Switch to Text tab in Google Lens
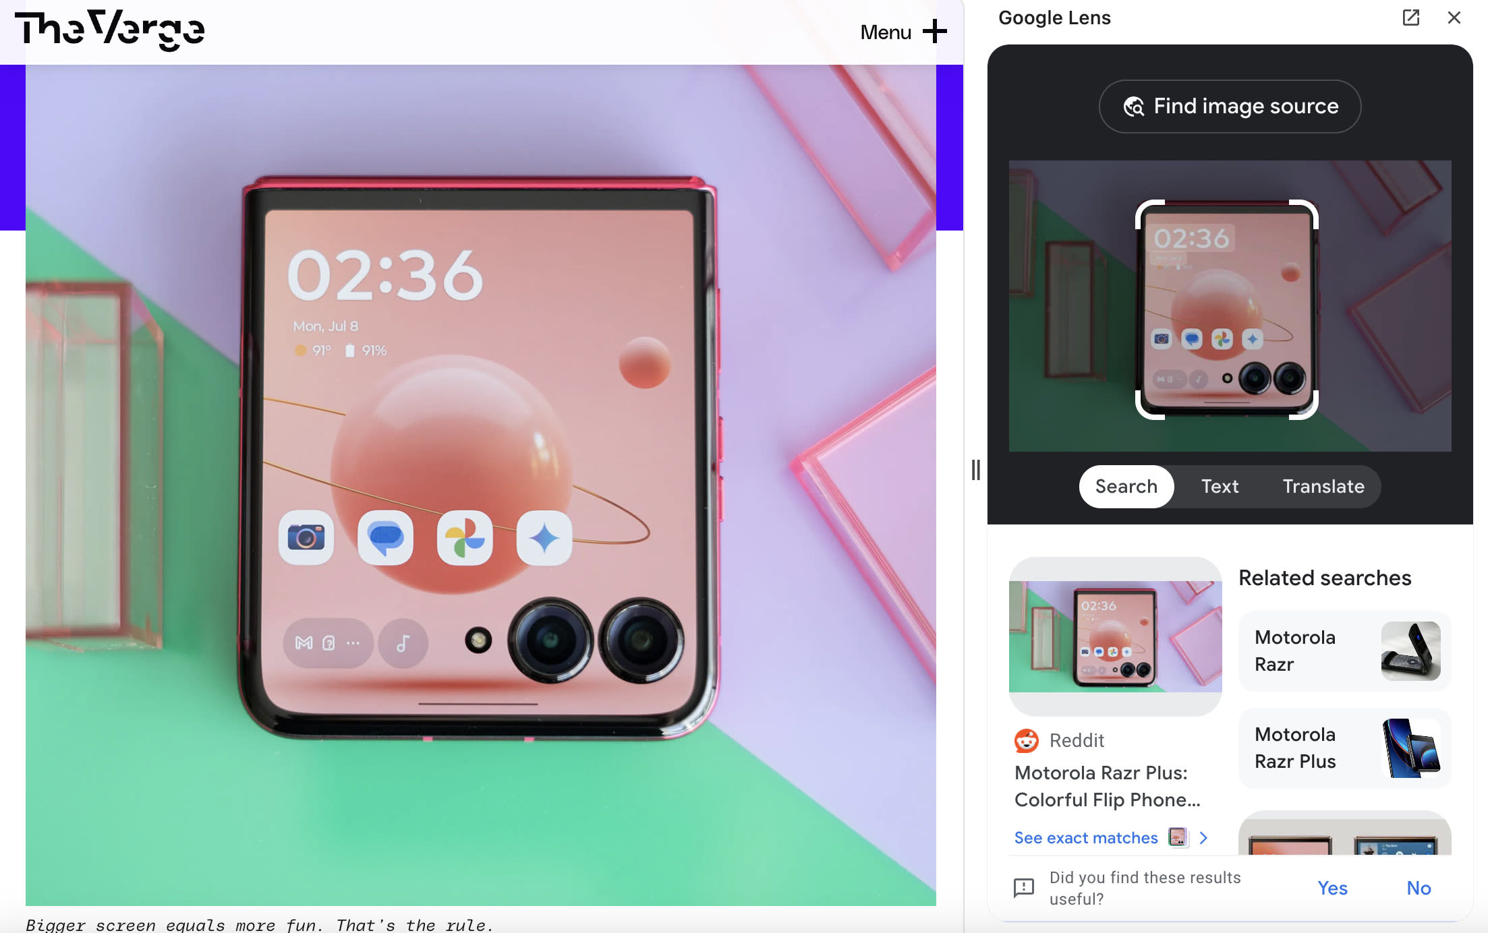The image size is (1488, 933). tap(1218, 486)
